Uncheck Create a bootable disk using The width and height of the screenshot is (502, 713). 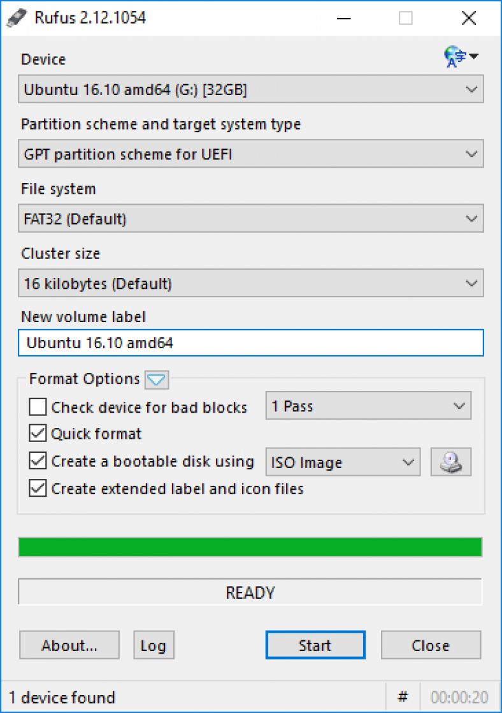click(38, 461)
